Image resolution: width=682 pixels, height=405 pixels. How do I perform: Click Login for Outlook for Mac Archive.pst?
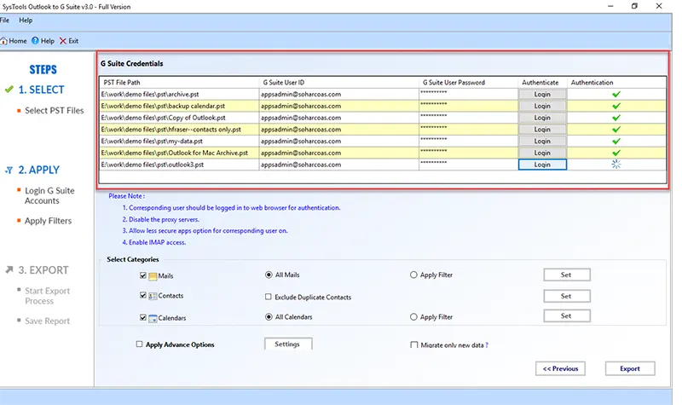tap(542, 153)
